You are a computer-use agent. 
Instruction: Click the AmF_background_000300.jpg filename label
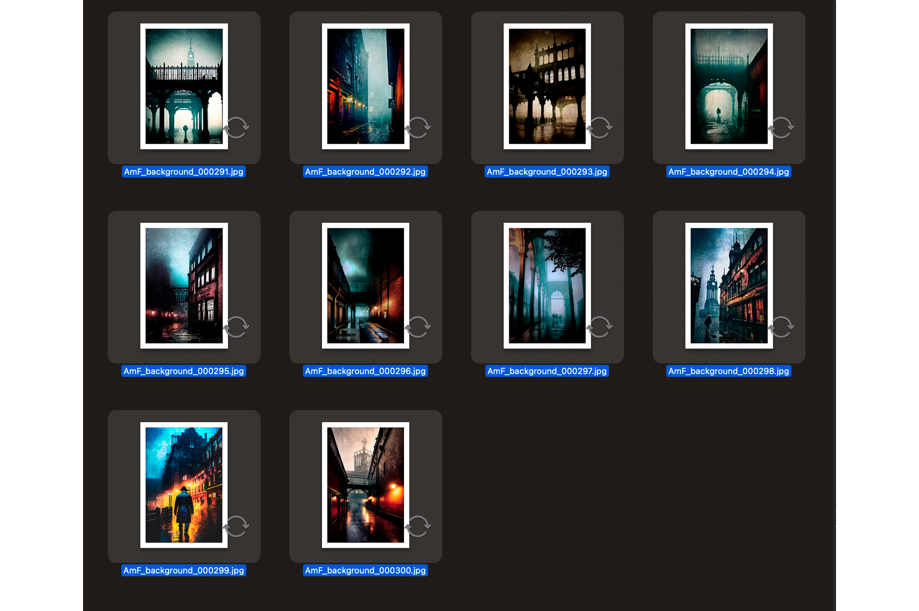(365, 571)
